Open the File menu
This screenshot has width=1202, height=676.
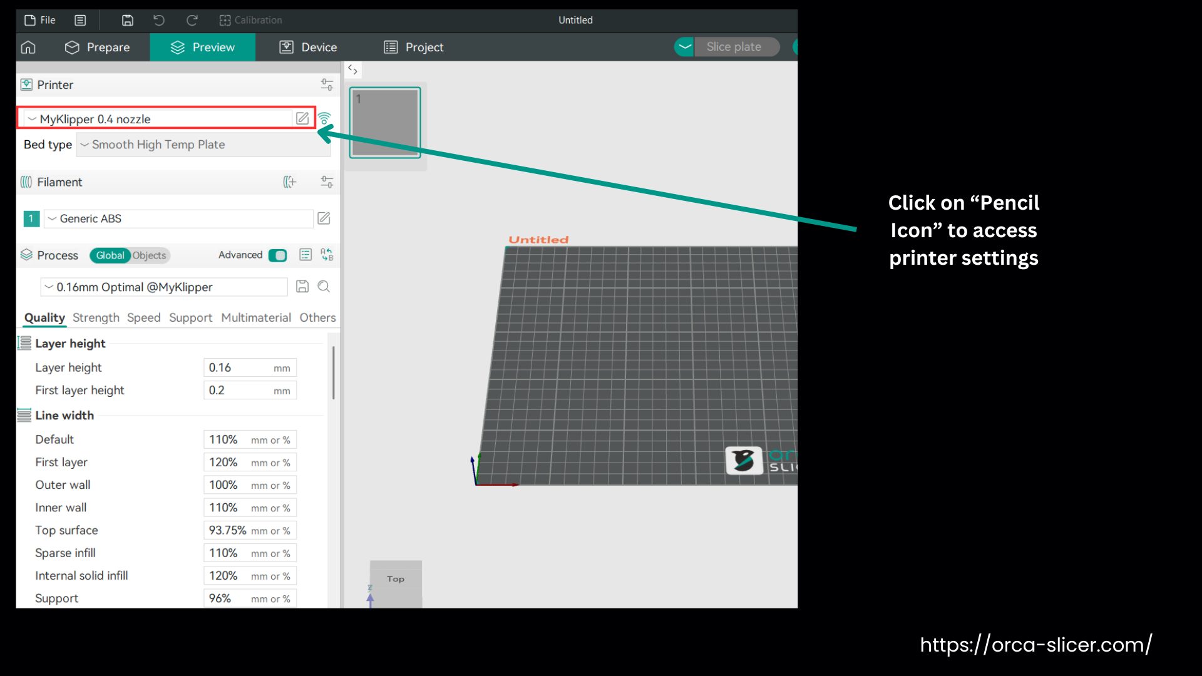tap(40, 20)
